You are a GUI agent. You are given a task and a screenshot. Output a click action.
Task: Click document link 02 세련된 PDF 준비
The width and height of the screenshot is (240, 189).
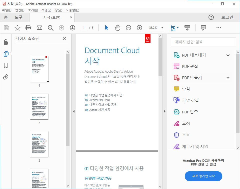(x=97, y=100)
